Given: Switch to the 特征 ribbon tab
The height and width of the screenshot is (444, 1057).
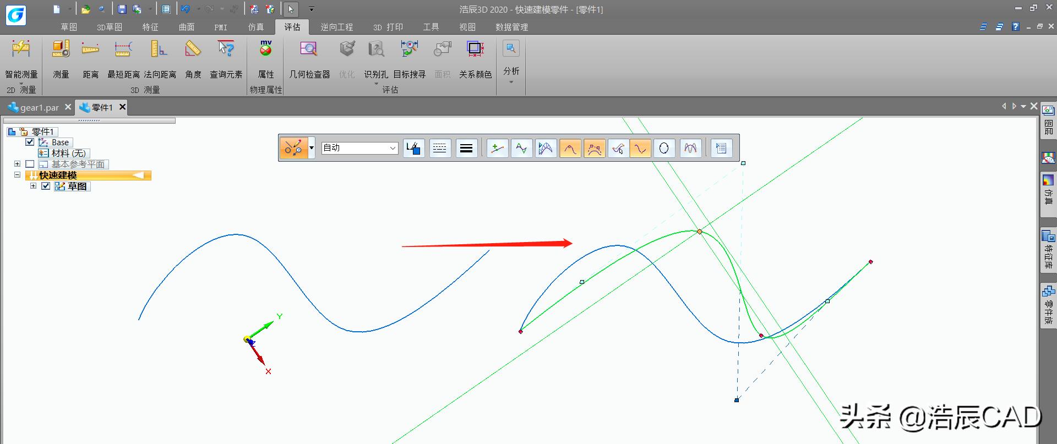Looking at the screenshot, I should pos(150,27).
